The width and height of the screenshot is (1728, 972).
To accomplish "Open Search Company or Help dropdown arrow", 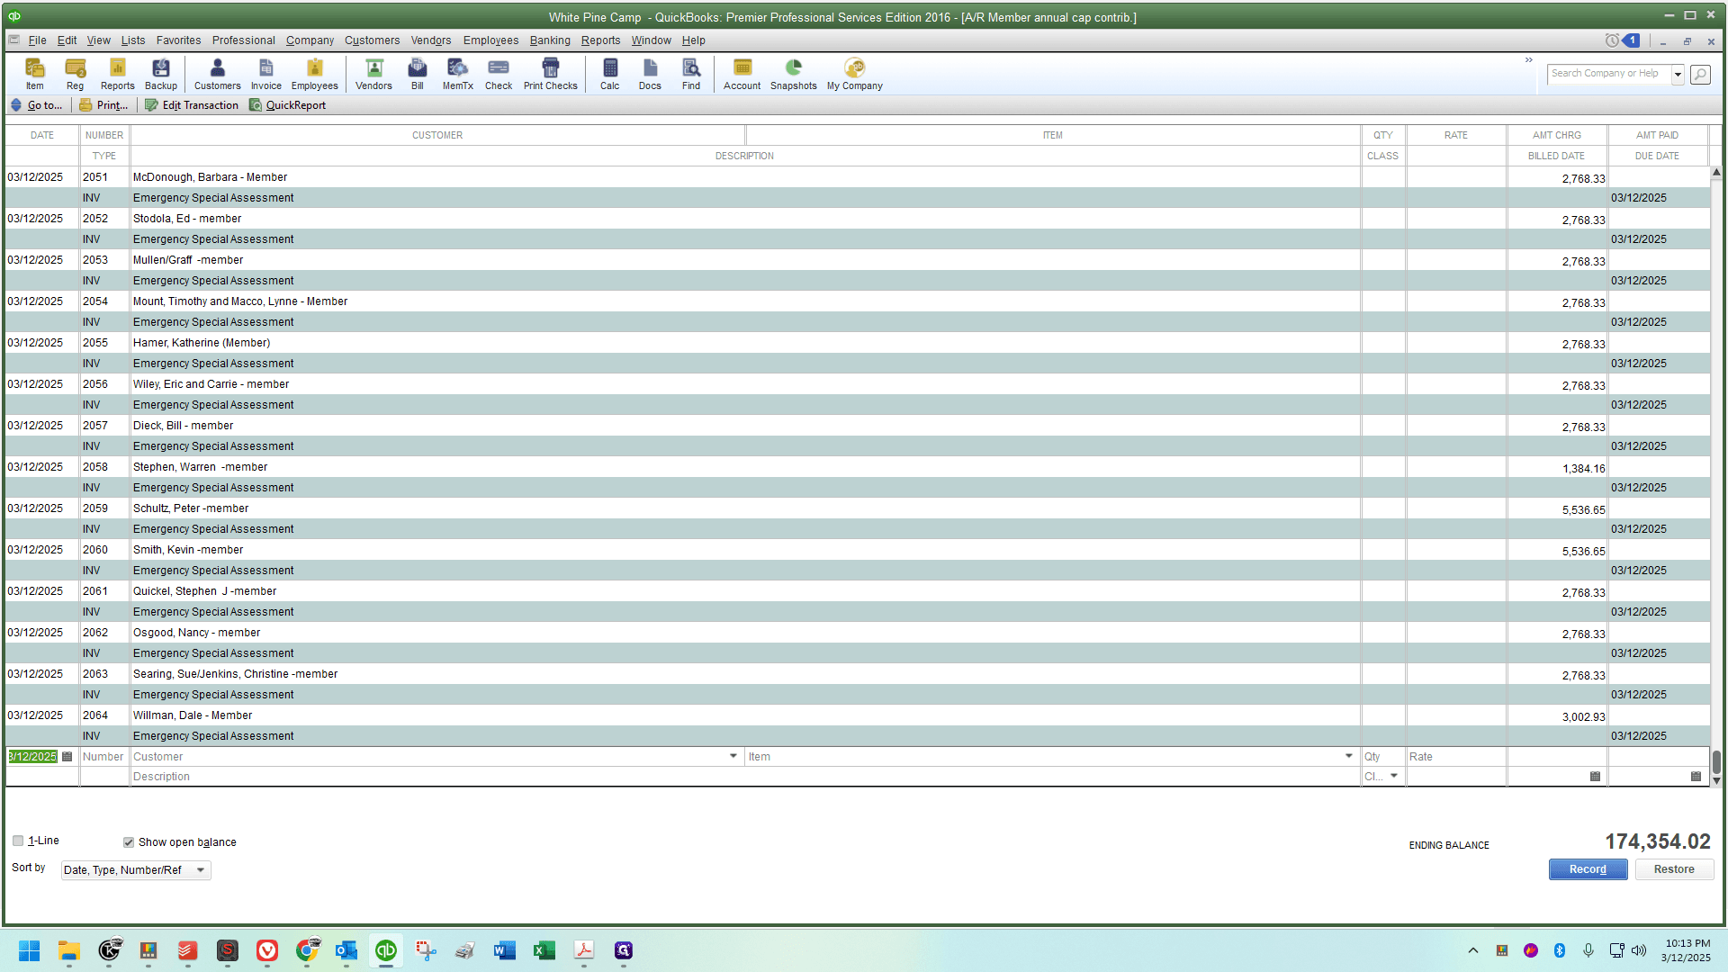I will pyautogui.click(x=1678, y=75).
